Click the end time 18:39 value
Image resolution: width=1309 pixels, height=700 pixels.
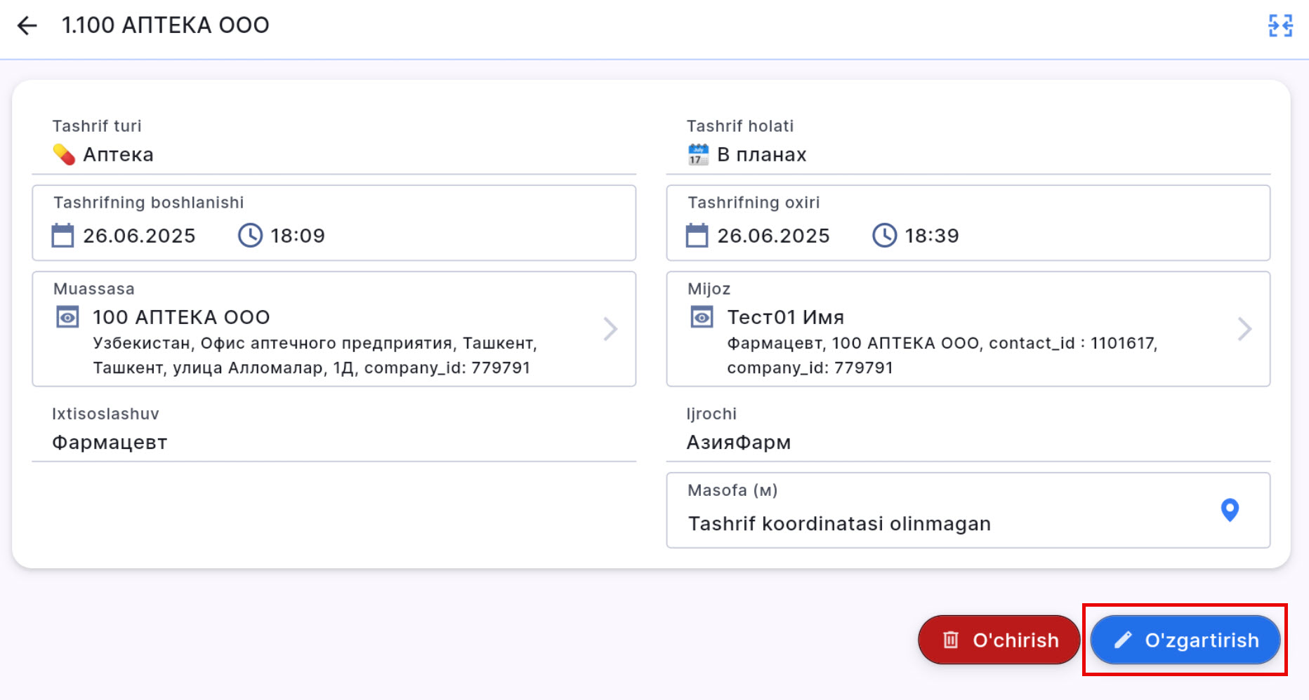(931, 236)
